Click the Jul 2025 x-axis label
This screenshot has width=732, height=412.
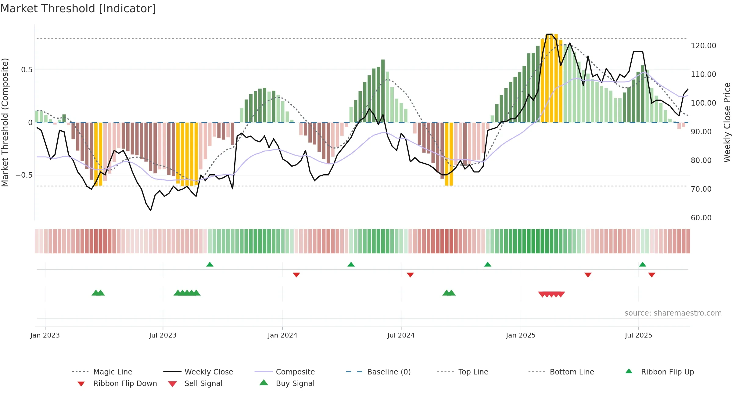click(x=639, y=335)
